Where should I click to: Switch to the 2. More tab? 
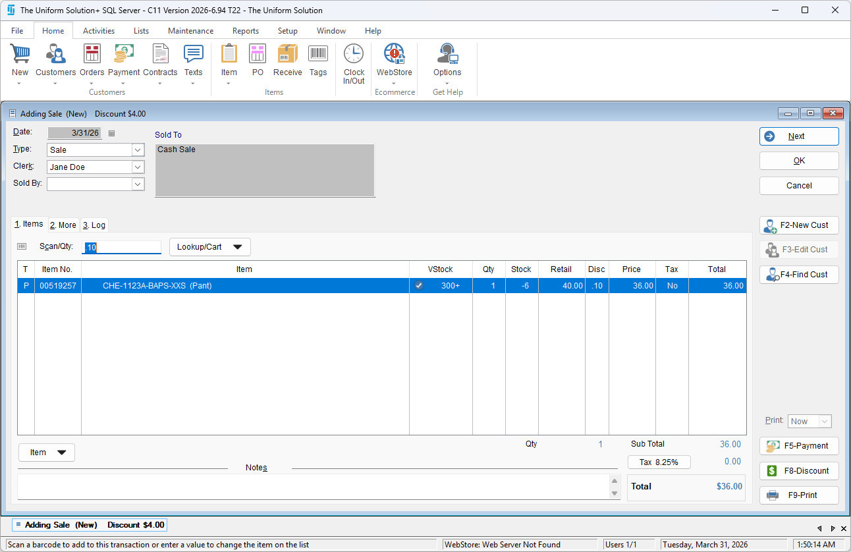point(63,225)
